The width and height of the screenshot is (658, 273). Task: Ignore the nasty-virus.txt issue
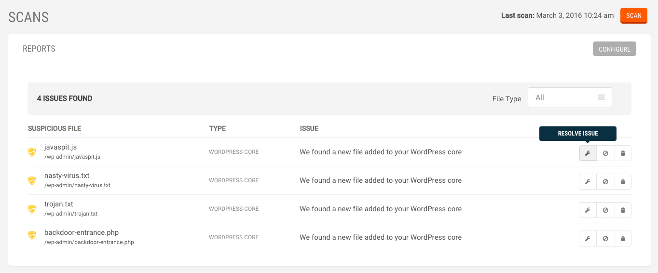click(x=605, y=182)
